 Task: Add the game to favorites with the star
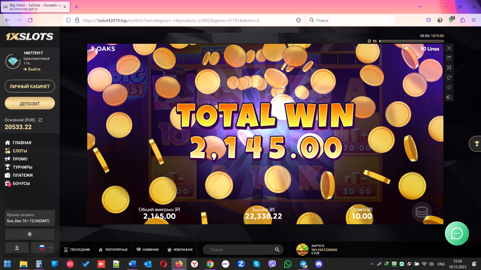pos(449,87)
